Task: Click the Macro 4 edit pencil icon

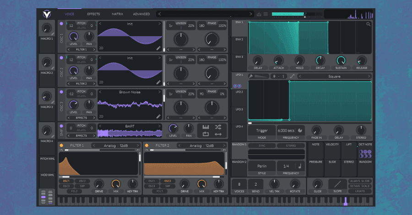Action: [53, 136]
